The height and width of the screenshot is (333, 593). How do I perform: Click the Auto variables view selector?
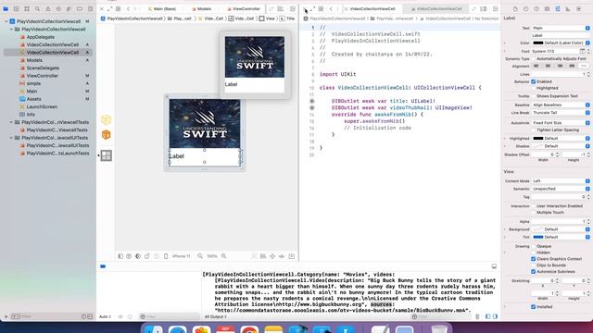pyautogui.click(x=105, y=316)
